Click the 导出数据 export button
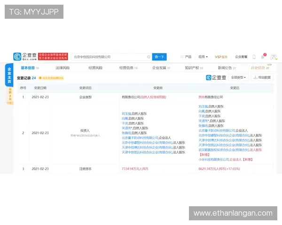 (262, 77)
